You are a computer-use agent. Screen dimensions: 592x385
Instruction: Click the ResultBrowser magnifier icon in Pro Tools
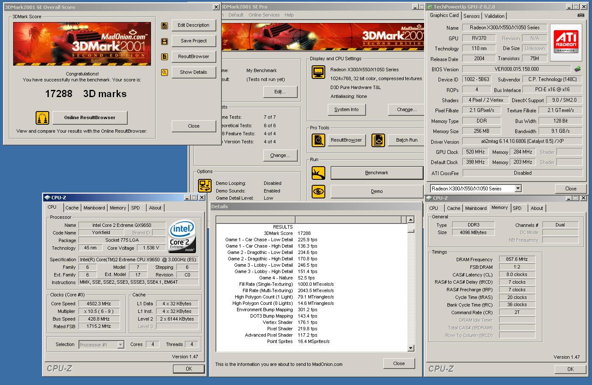[x=318, y=140]
